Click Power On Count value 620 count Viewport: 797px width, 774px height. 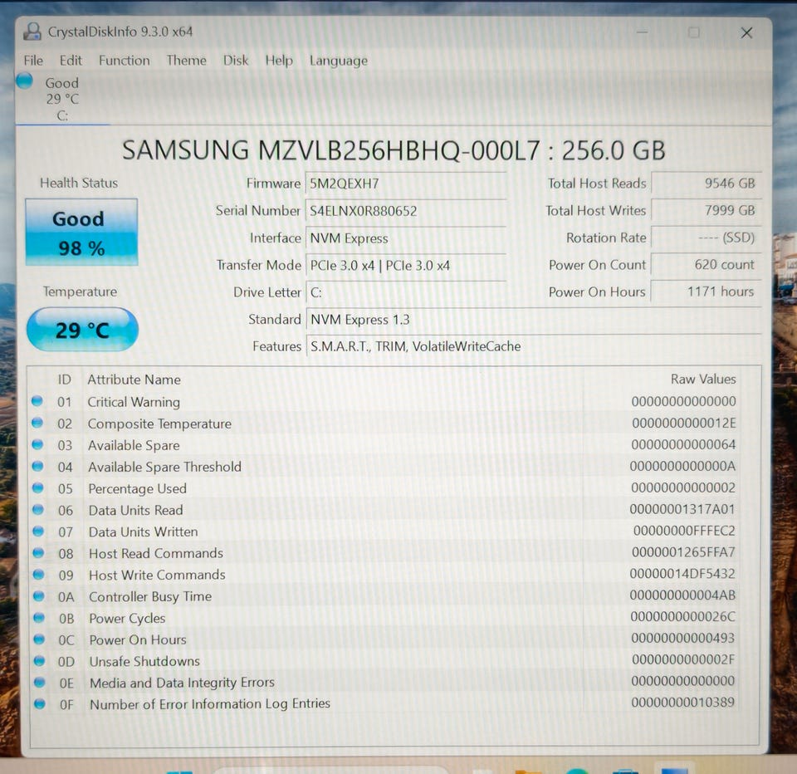[x=706, y=264]
